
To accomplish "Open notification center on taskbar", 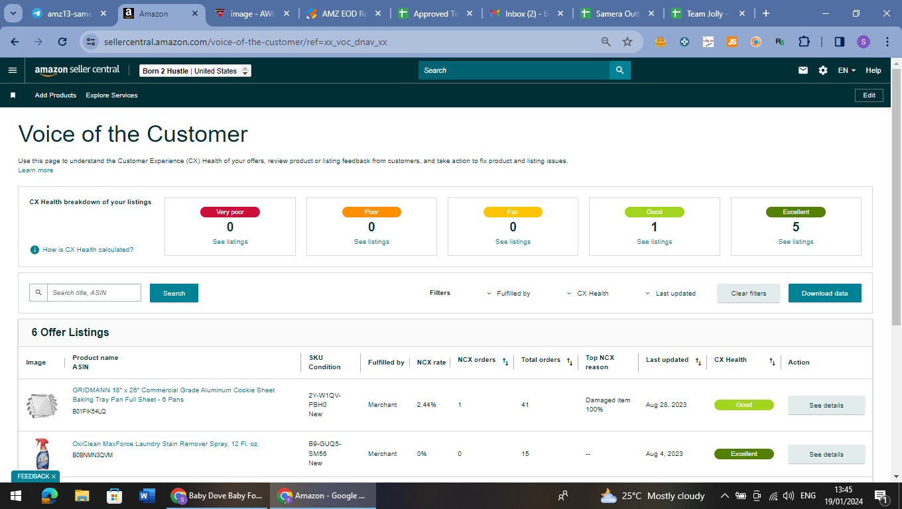I will 881,496.
